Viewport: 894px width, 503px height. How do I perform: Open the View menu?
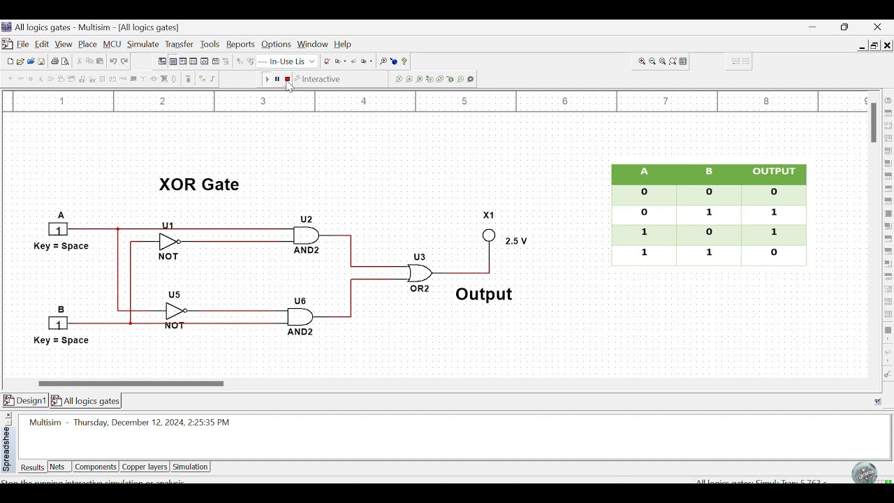pyautogui.click(x=64, y=44)
